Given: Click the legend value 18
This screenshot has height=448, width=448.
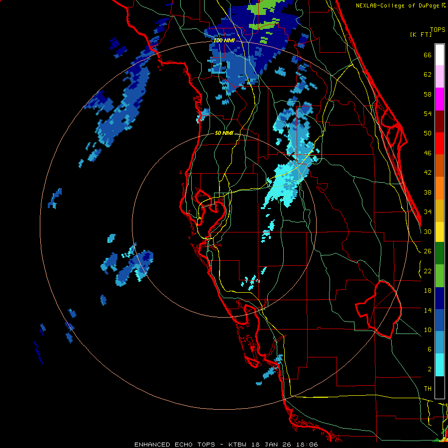Looking at the screenshot, I should click(428, 291).
